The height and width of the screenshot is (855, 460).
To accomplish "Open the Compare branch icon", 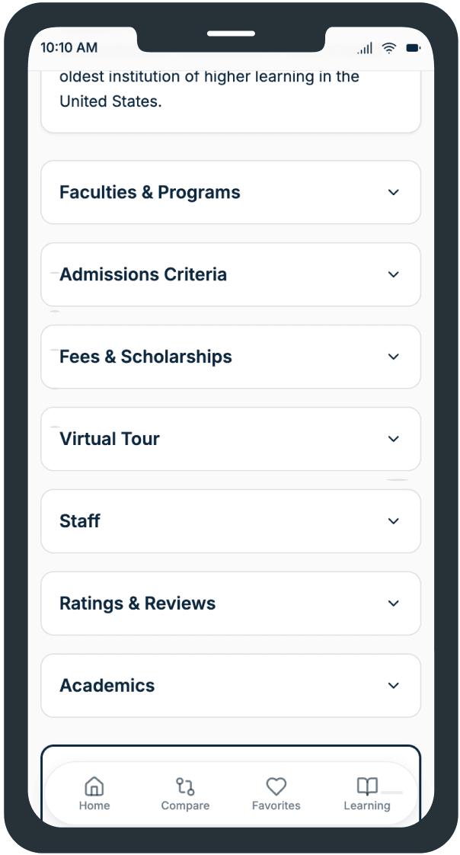I will (185, 786).
